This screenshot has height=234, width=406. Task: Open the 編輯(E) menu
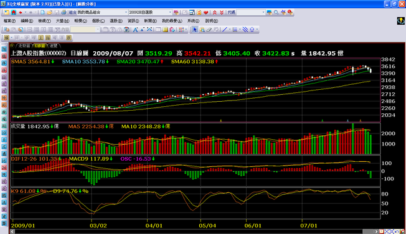[x=27, y=21]
